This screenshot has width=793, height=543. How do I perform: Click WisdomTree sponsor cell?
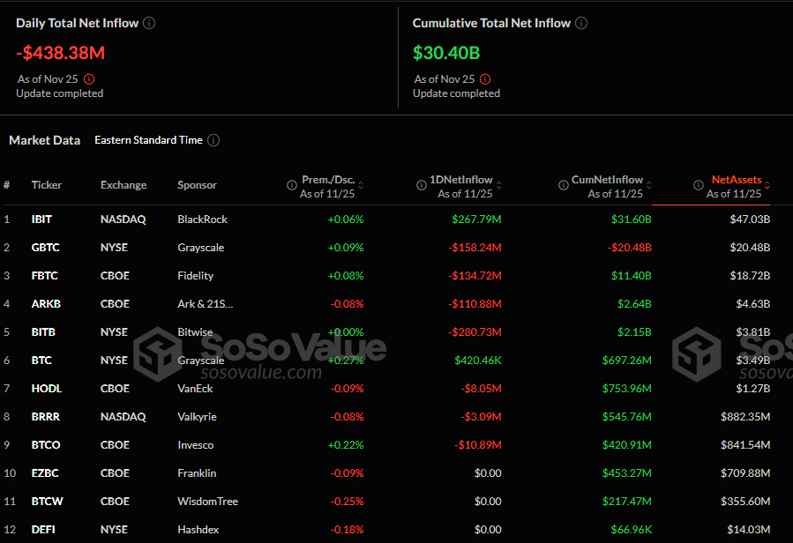(x=207, y=502)
